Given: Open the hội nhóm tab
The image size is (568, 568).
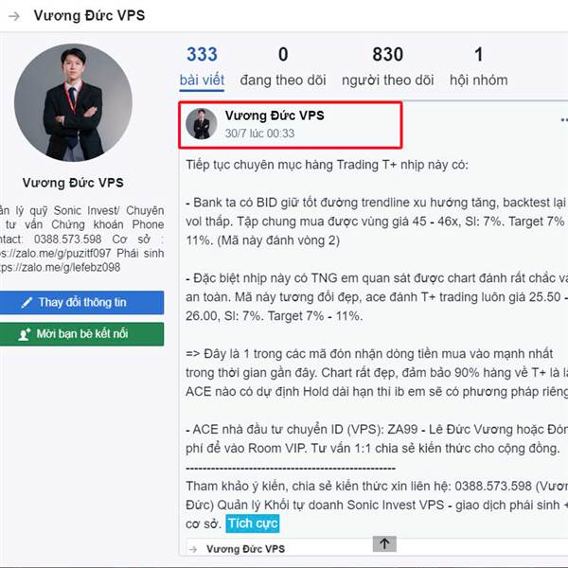Looking at the screenshot, I should (478, 66).
